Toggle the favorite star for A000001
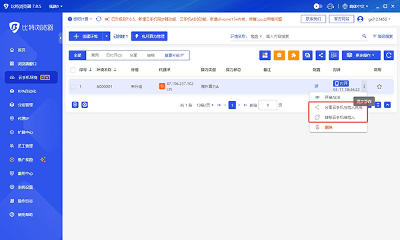 (x=379, y=86)
